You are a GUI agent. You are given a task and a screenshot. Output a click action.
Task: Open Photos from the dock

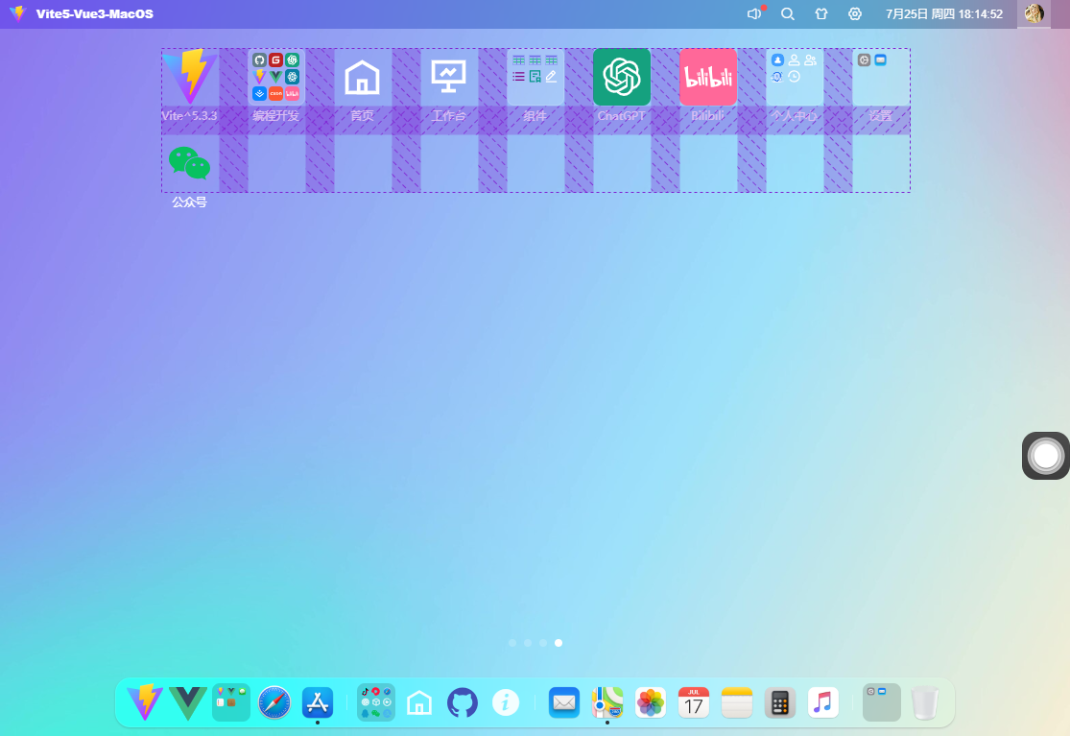(651, 702)
